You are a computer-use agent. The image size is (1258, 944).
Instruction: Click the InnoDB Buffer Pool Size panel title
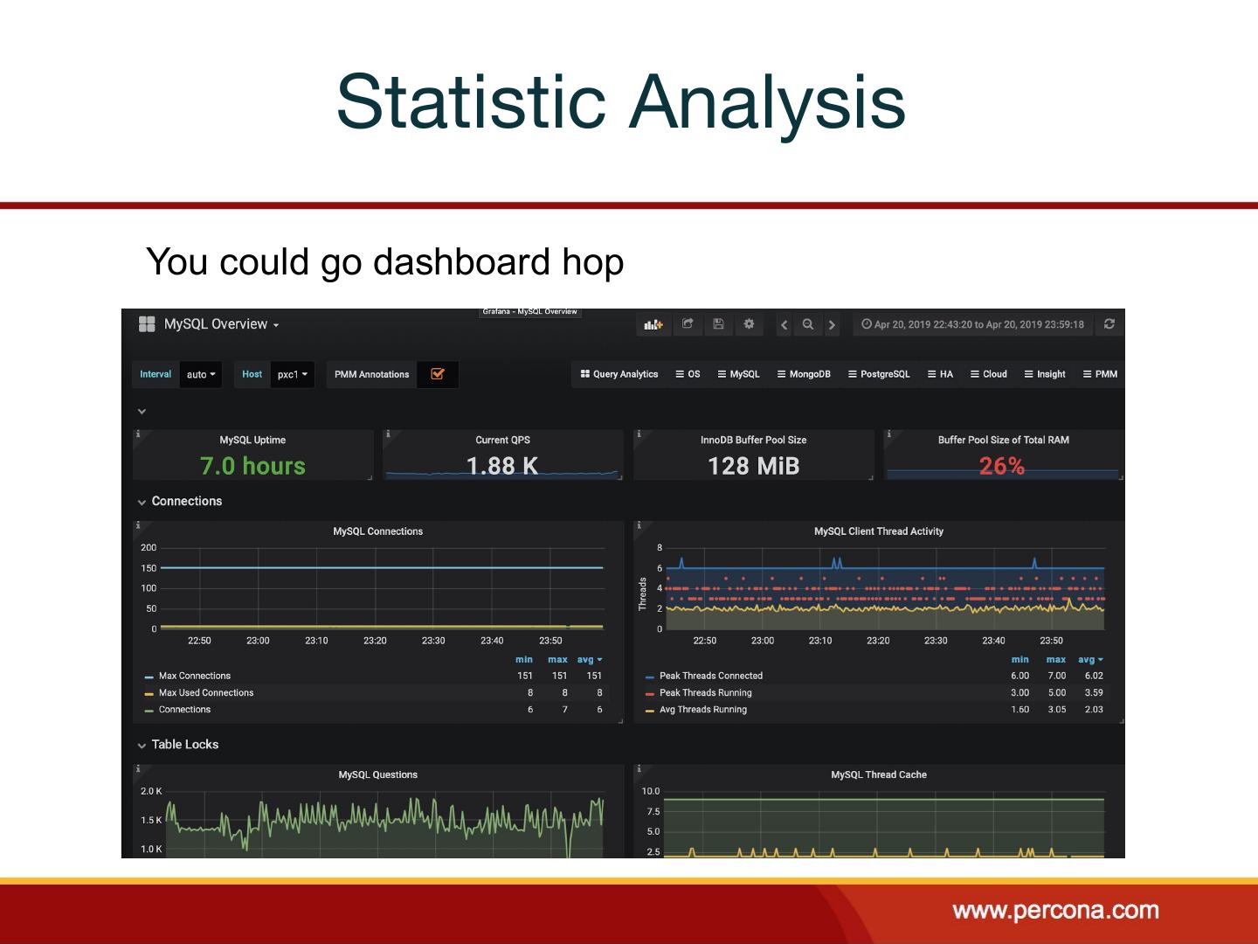point(753,441)
